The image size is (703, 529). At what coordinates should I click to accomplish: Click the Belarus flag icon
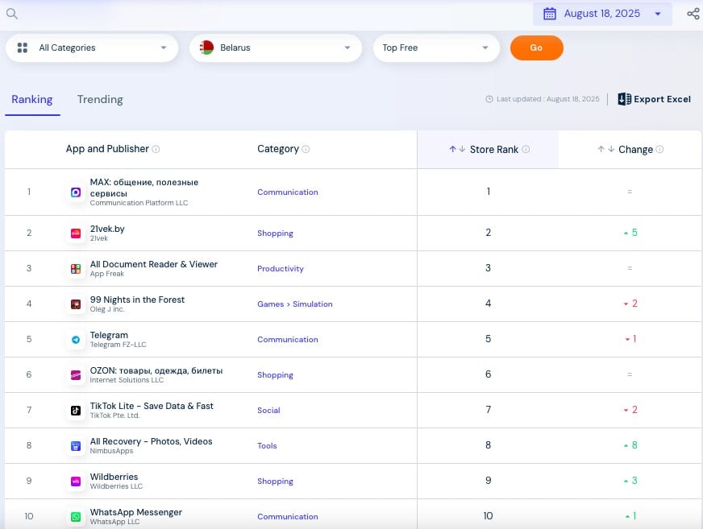pyautogui.click(x=206, y=48)
